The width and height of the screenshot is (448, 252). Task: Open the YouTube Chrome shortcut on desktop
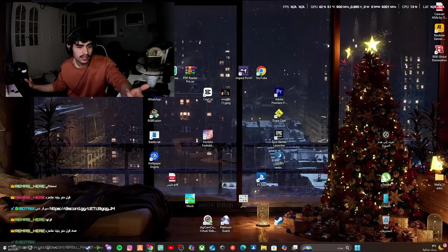pos(261,73)
